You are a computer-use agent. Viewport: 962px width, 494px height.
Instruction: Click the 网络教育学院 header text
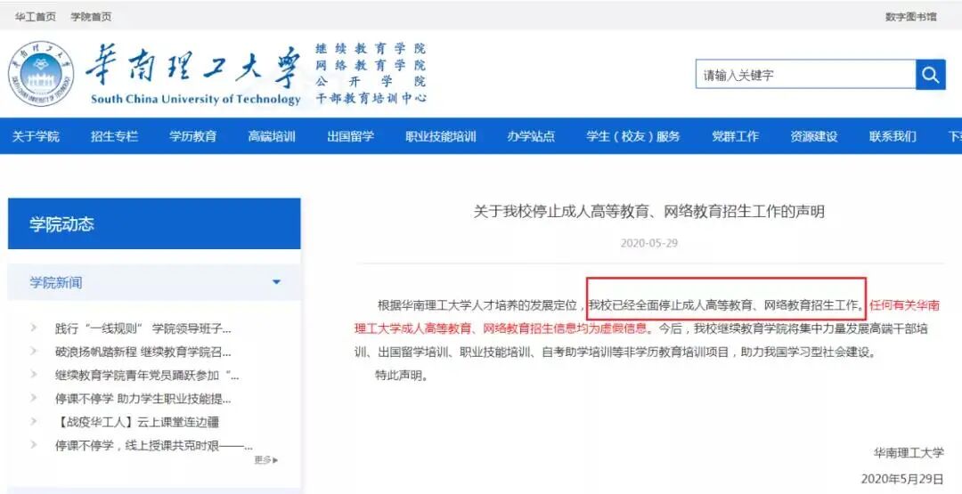371,65
